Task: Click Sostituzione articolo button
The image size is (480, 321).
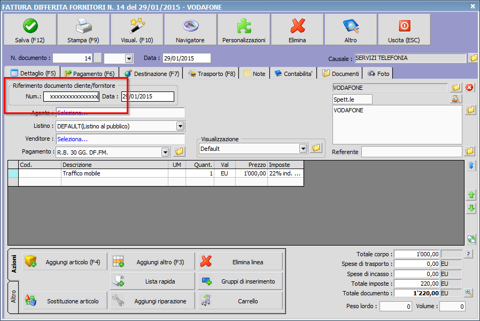Action: coord(65,301)
